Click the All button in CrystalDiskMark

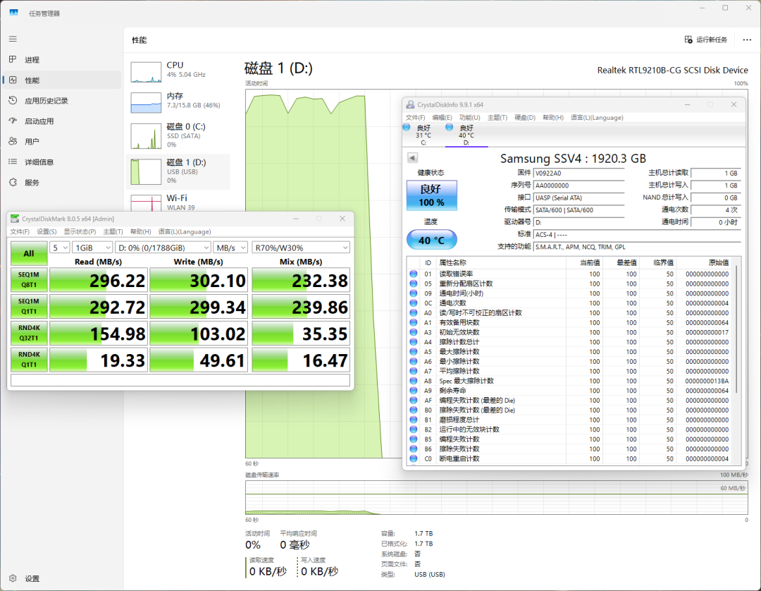pyautogui.click(x=29, y=253)
